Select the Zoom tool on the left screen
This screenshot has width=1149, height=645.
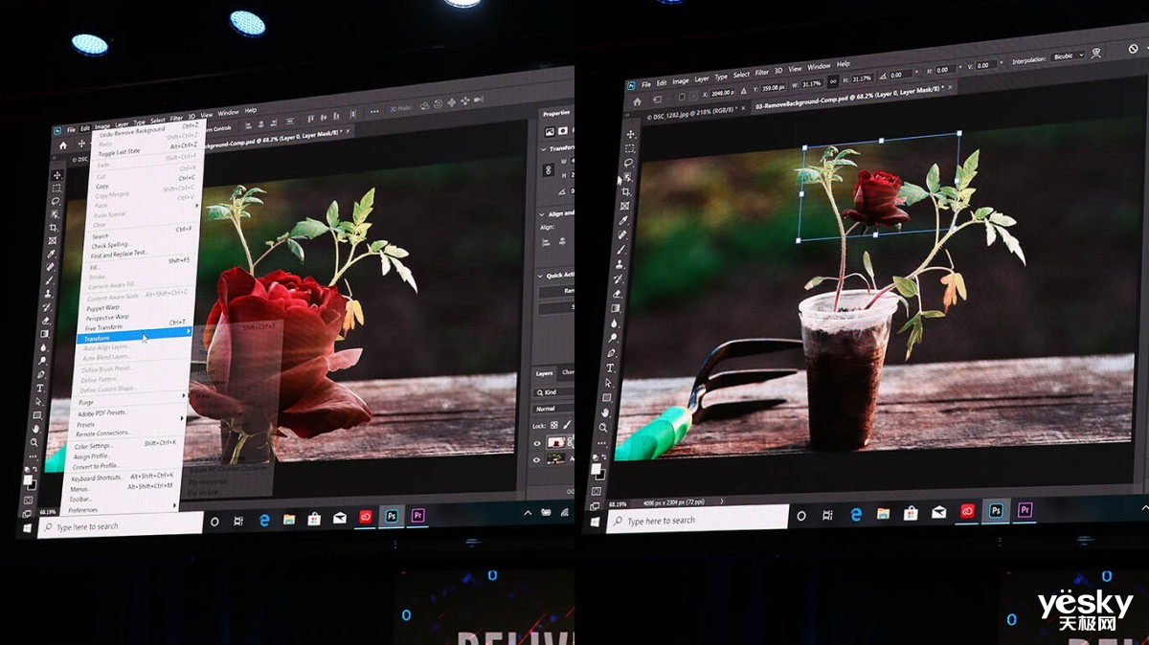pos(34,441)
